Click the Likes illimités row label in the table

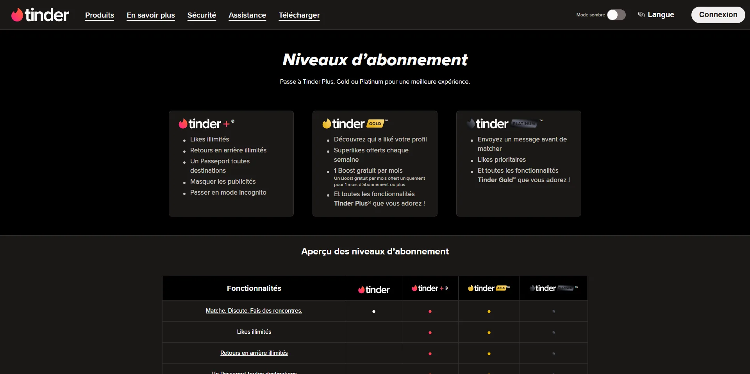[x=254, y=332]
